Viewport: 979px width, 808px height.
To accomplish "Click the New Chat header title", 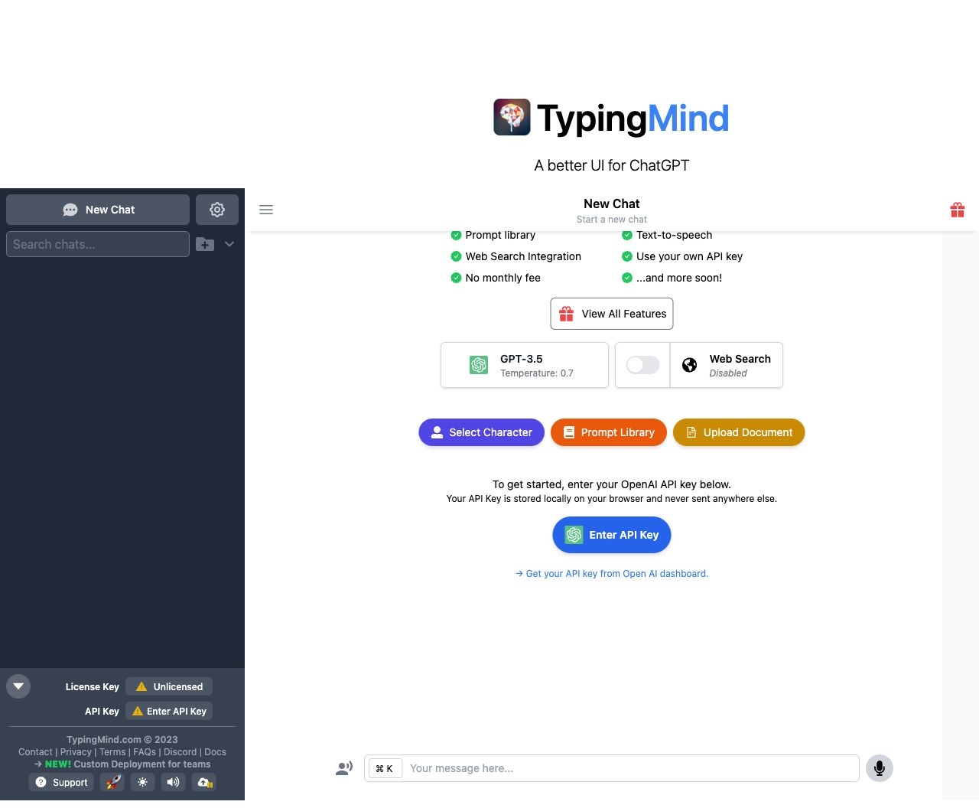I will click(612, 204).
